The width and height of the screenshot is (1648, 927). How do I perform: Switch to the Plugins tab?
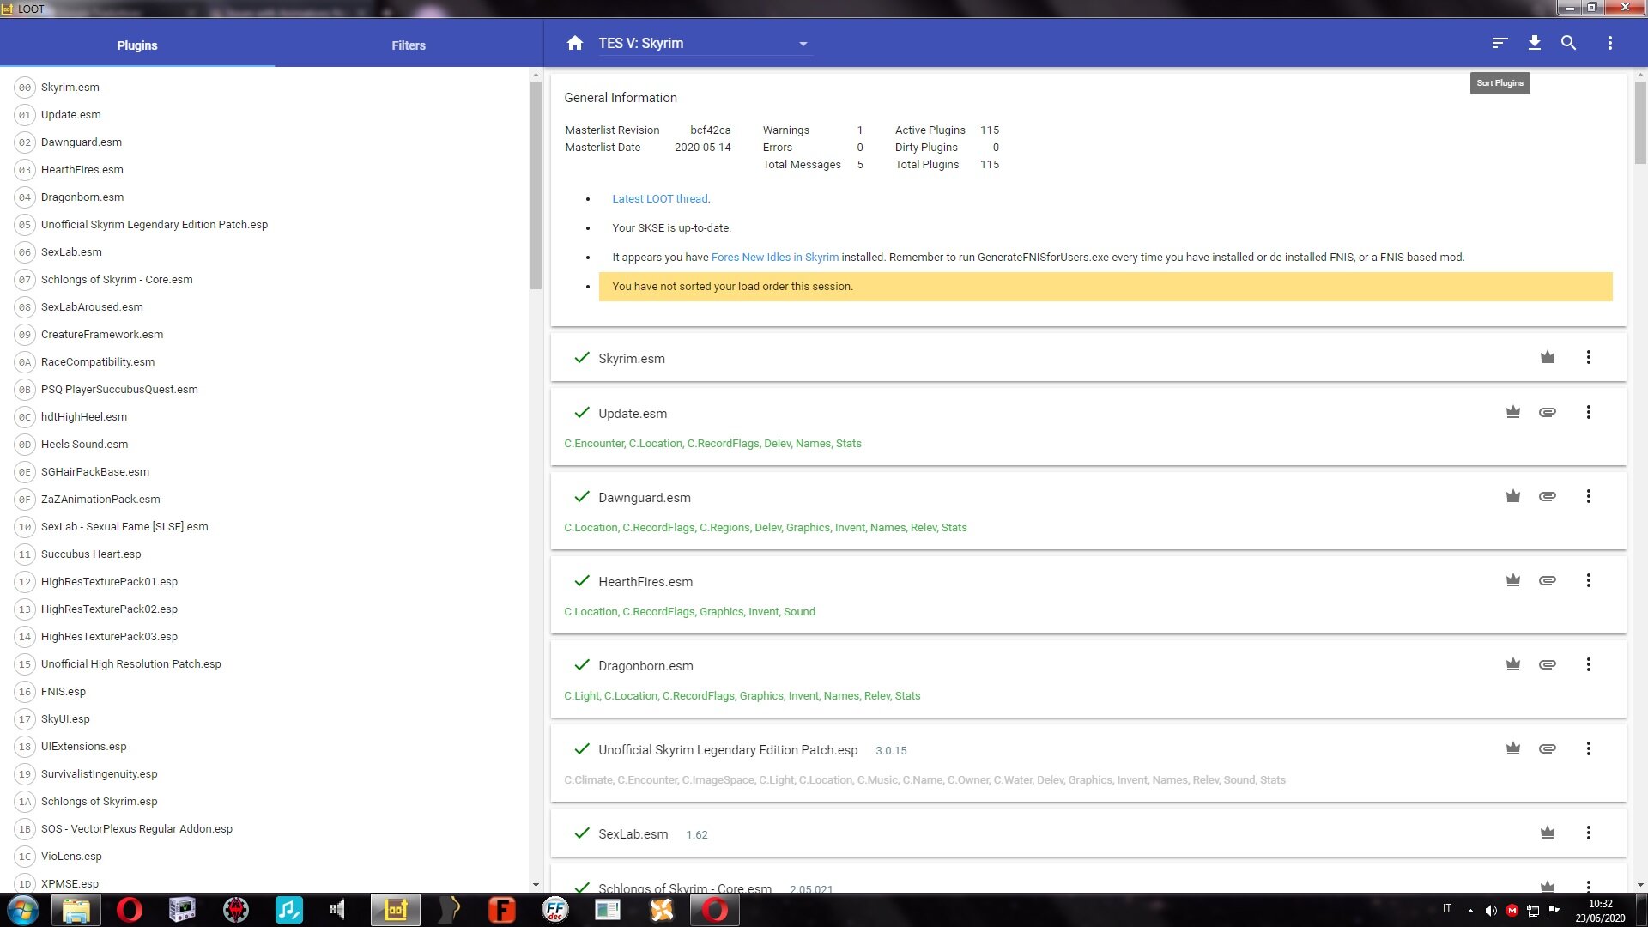click(x=137, y=45)
